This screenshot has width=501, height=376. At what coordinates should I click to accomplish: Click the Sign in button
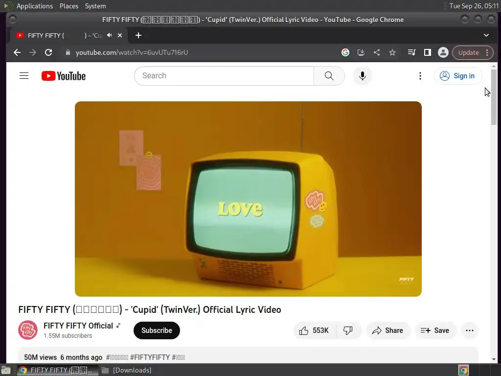click(x=458, y=76)
